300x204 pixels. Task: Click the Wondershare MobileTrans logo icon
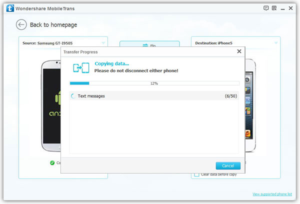(10, 8)
